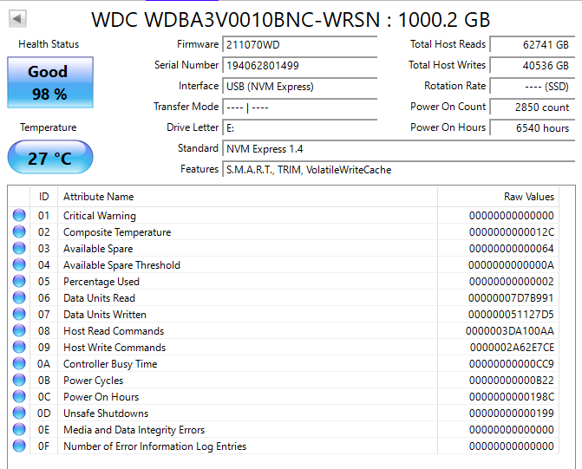Click Rotation Rate value ---- (SSD)
582x469 pixels.
pyautogui.click(x=533, y=86)
